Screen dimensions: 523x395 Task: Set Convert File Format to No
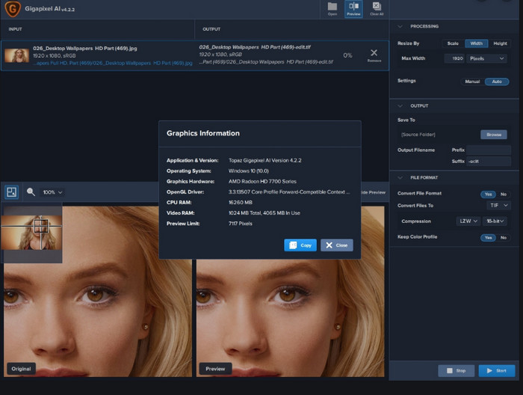click(503, 194)
